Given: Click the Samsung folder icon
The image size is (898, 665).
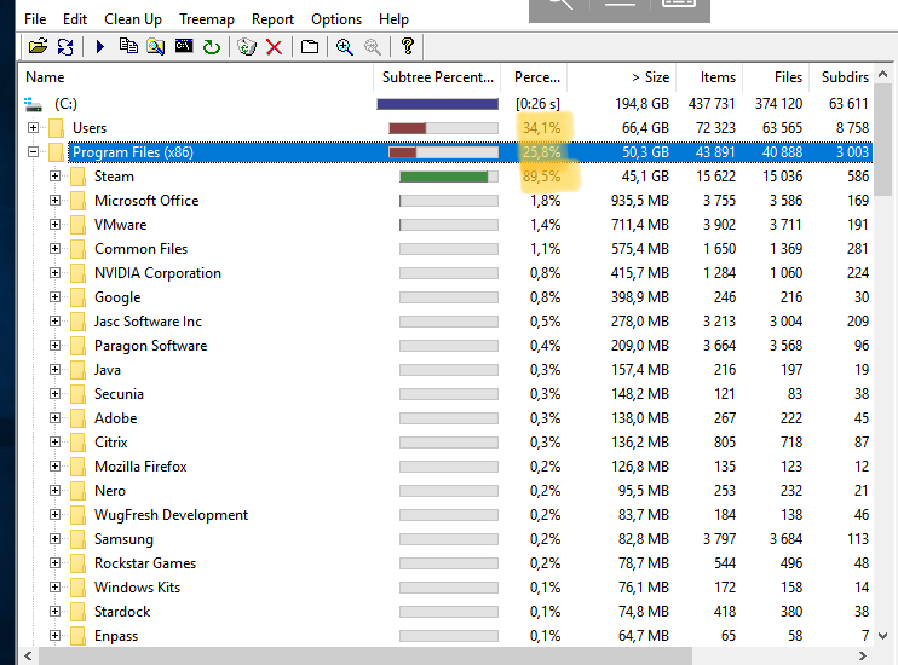Looking at the screenshot, I should (77, 539).
